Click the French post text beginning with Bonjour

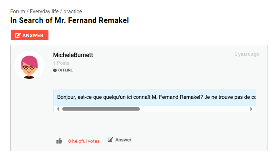(x=155, y=97)
